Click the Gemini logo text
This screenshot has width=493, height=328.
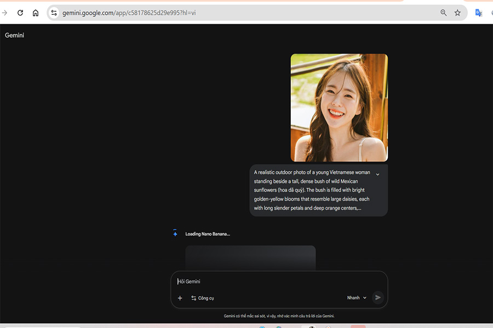[x=15, y=36]
